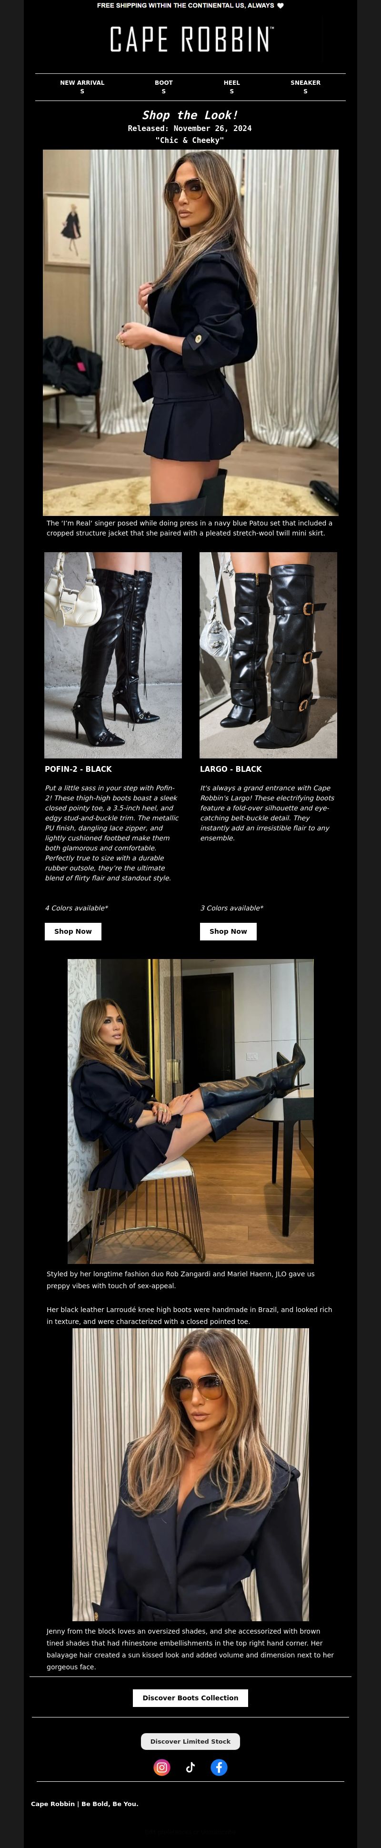The width and height of the screenshot is (381, 1848).
Task: Open the LARGO - BLACK product title
Action: coord(231,769)
